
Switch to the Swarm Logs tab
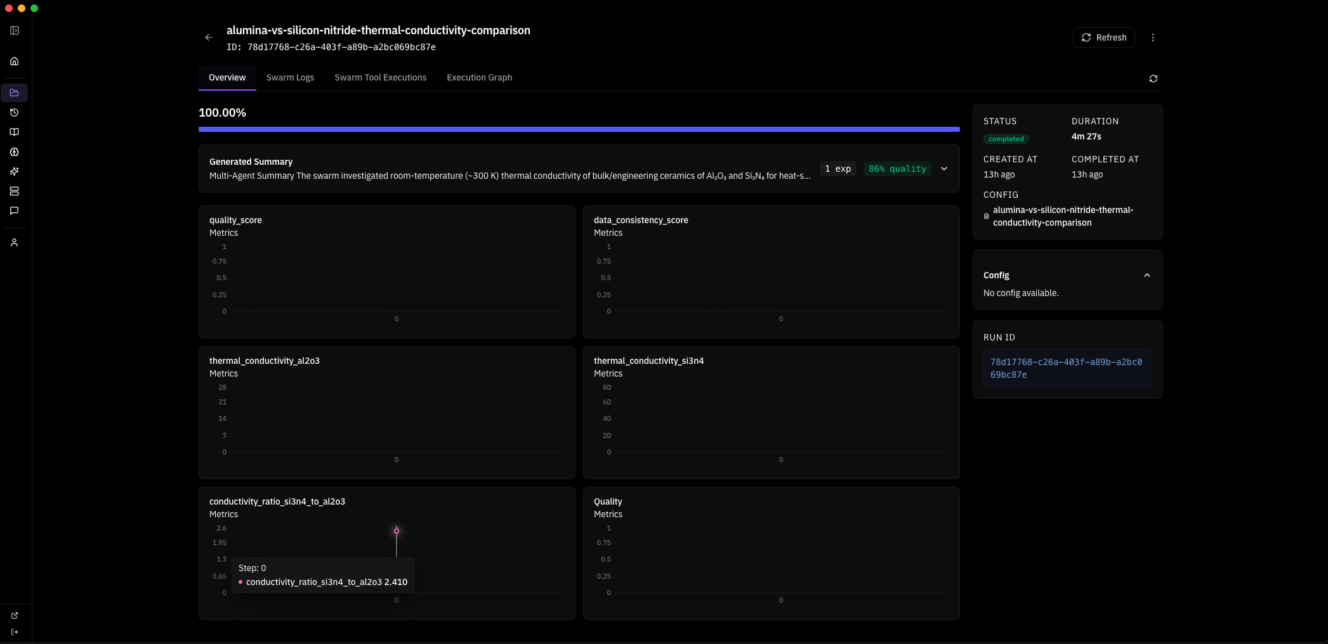pos(290,77)
